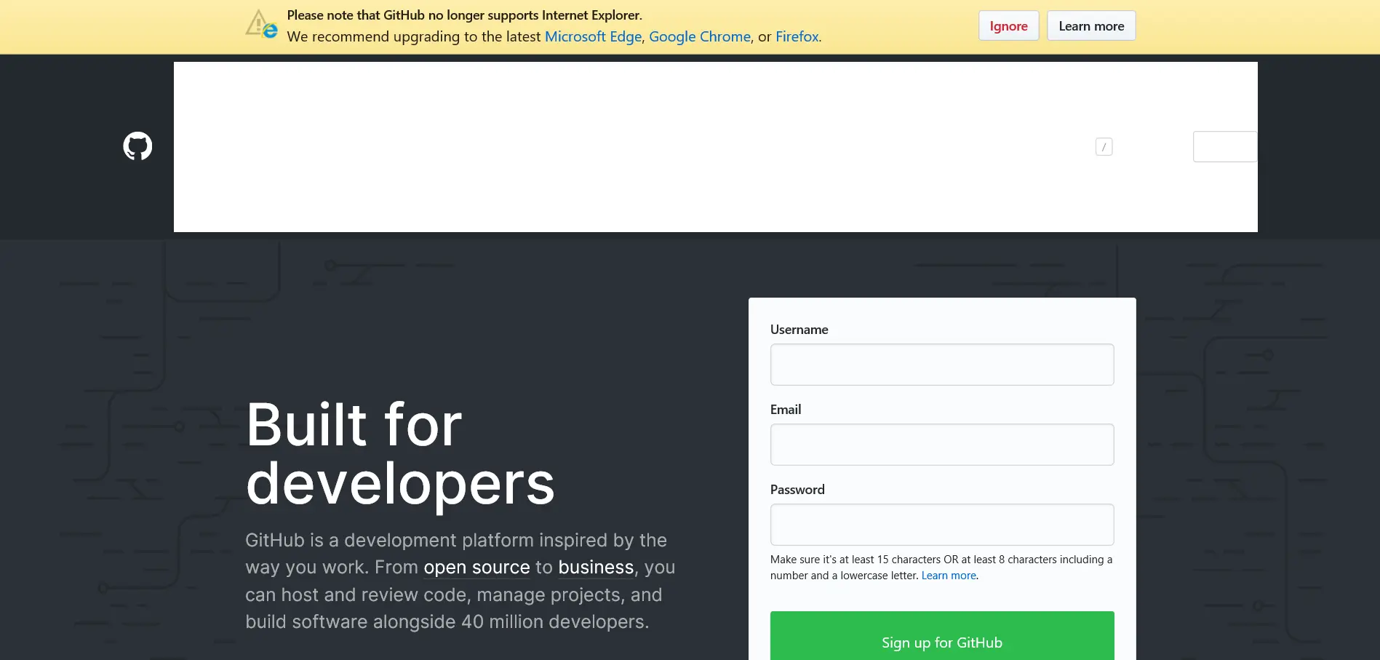The height and width of the screenshot is (660, 1380).
Task: Open the Firefox link
Action: [x=797, y=36]
